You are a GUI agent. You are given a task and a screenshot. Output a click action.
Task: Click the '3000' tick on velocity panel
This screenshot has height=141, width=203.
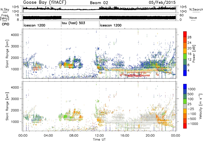pos(15,99)
